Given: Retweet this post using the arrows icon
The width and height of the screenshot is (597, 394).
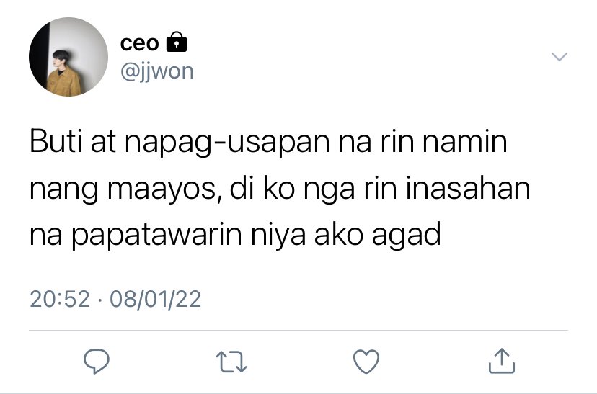Looking at the screenshot, I should click(x=231, y=362).
